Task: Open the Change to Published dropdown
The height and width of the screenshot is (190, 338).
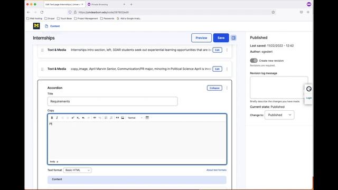Action: (279, 115)
